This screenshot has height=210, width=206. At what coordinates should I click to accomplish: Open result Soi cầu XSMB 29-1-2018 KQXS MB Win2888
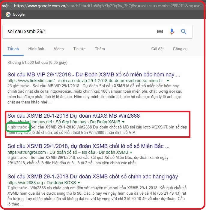73,116
